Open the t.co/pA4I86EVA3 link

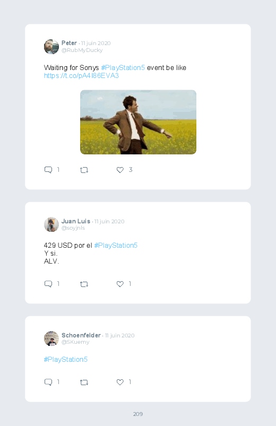pos(81,75)
